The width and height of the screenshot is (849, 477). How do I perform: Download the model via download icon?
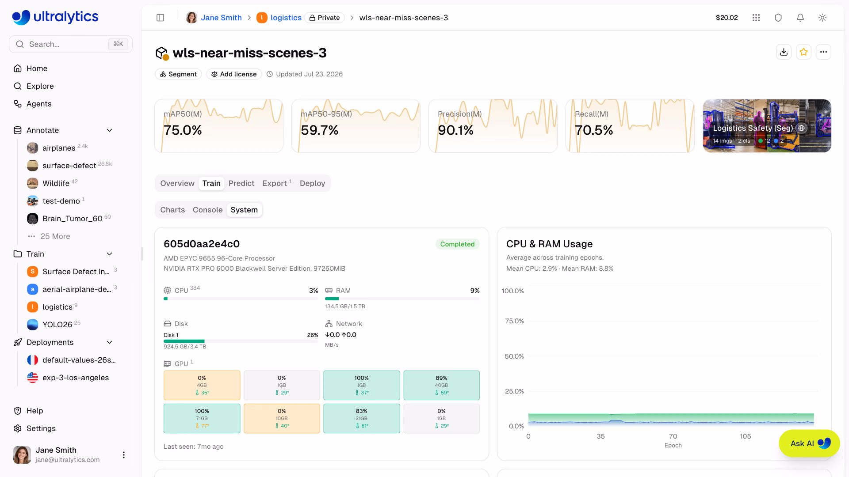coord(784,52)
